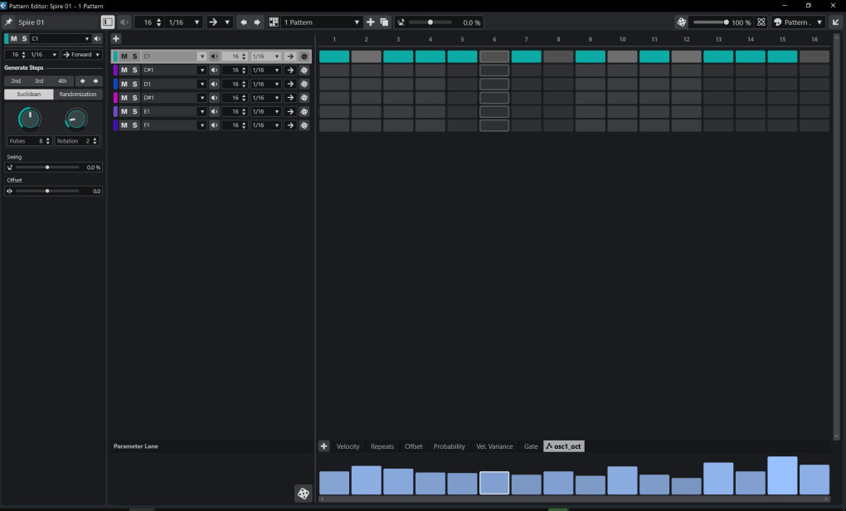This screenshot has width=846, height=511.
Task: Open the C#1 lane pitch dropdown
Action: click(202, 71)
